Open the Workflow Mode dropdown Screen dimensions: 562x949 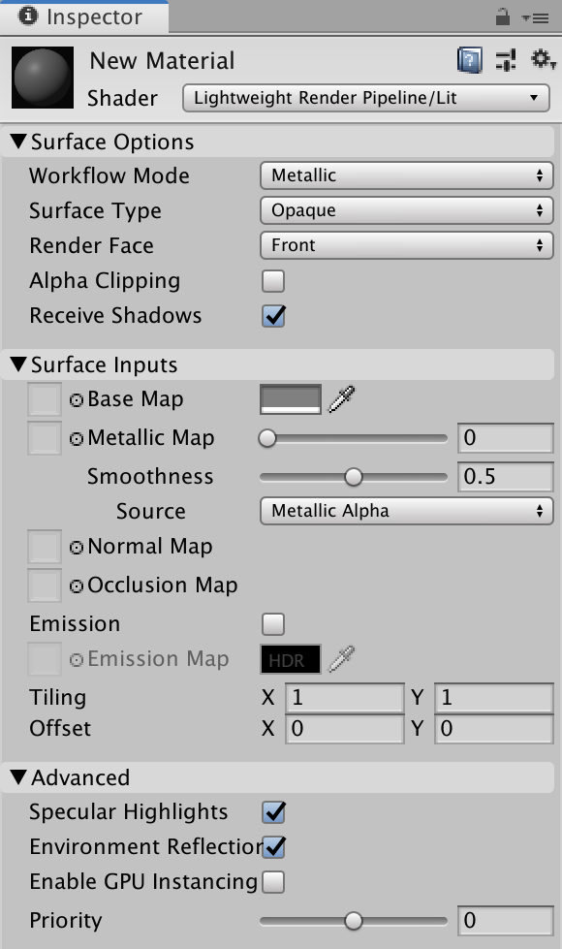[405, 175]
